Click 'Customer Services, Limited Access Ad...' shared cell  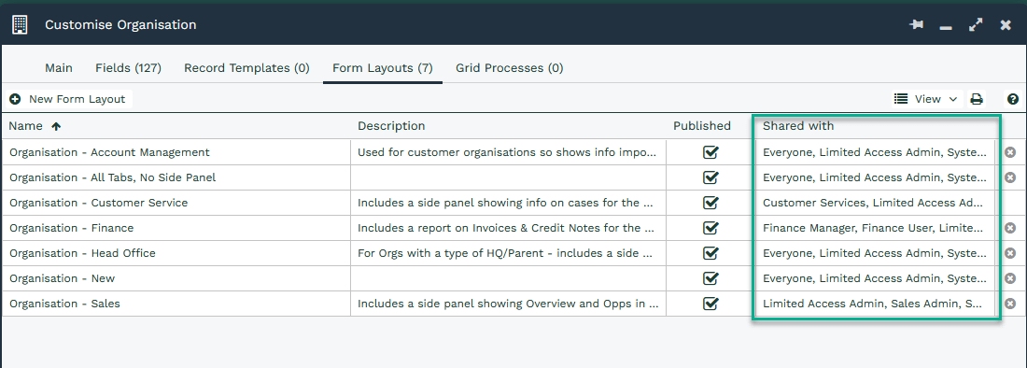pyautogui.click(x=875, y=203)
